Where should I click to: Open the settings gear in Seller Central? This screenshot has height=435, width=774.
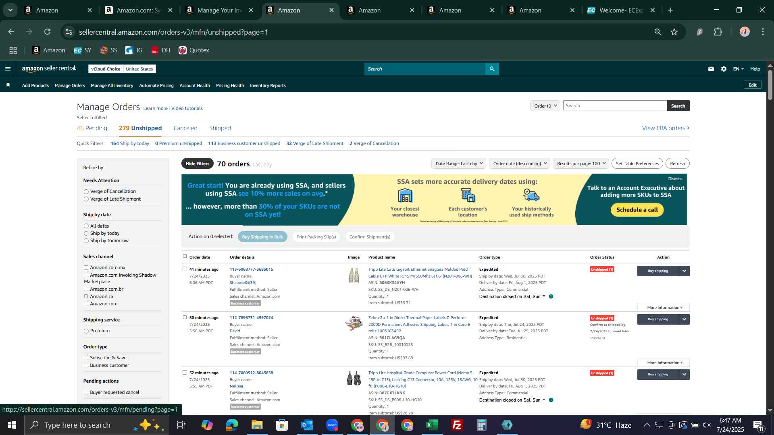point(724,69)
